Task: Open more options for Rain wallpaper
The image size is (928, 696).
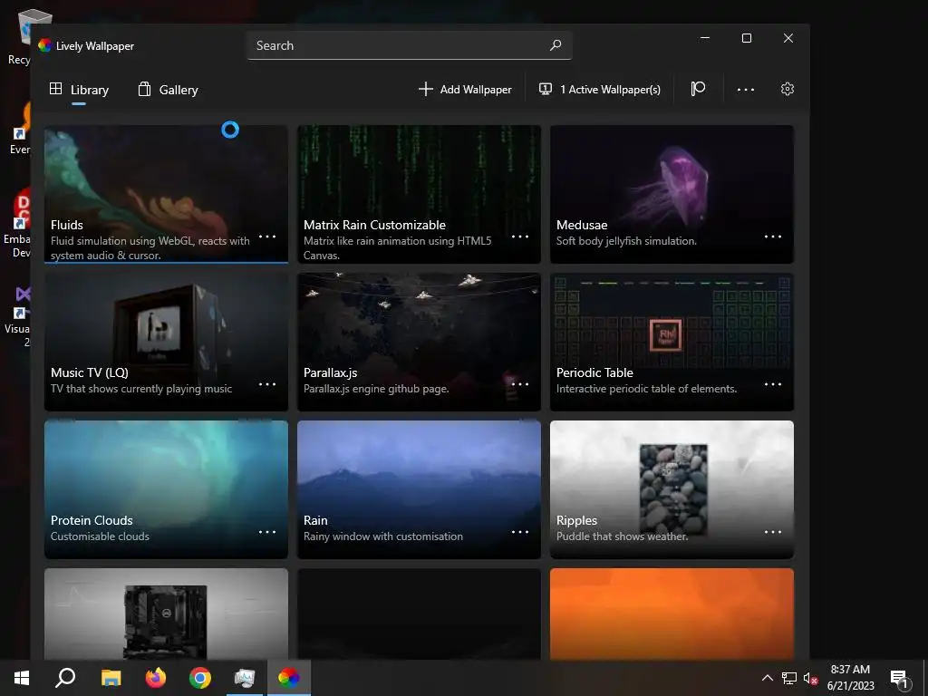Action: tap(520, 531)
